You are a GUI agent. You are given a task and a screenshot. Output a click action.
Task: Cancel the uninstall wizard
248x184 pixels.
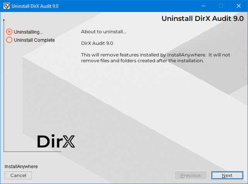18,175
